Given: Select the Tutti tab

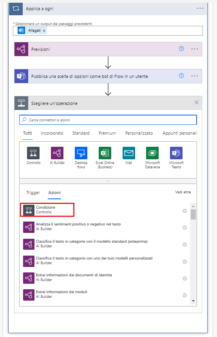Looking at the screenshot, I should (27, 133).
